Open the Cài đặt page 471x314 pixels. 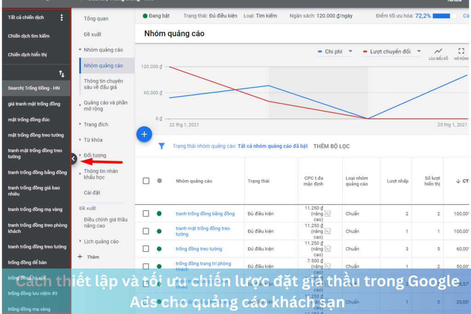pos(92,193)
